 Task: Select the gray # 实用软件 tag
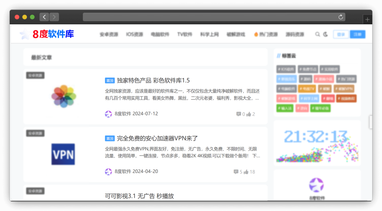click(x=330, y=69)
